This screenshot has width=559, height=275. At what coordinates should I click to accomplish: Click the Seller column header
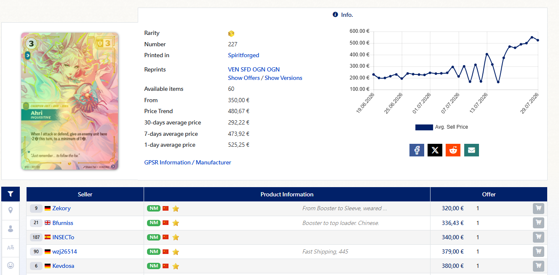click(x=85, y=194)
